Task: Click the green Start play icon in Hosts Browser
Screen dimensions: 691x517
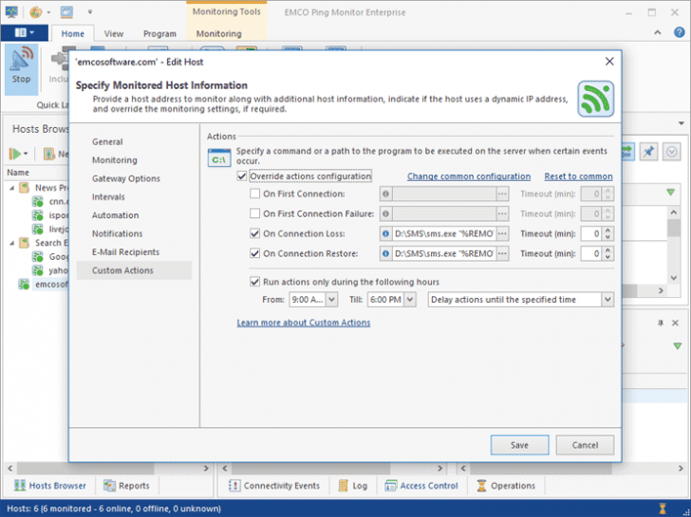Action: tap(15, 154)
